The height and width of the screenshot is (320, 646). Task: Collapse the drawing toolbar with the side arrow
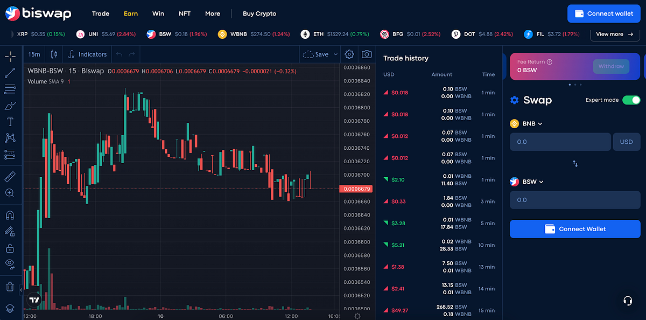pos(21,290)
